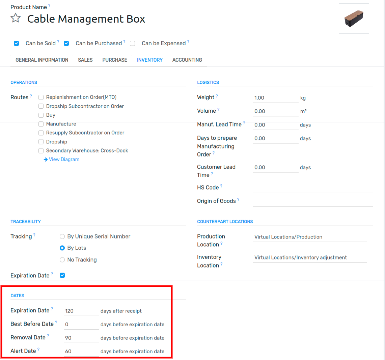Edit Expiration Date days after receipt

click(x=81, y=311)
